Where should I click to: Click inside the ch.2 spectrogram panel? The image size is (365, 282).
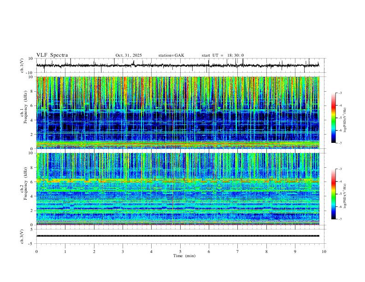[x=177, y=189]
